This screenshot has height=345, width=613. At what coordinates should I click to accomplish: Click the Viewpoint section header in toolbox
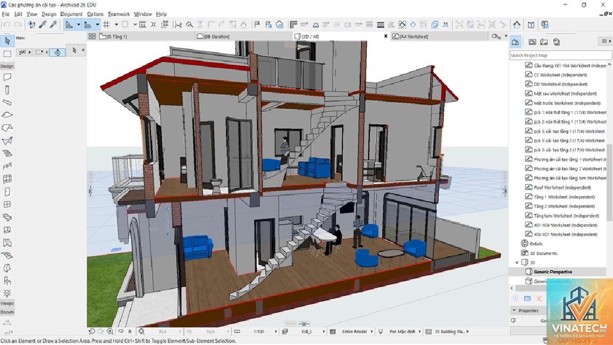(7, 303)
